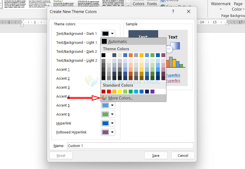The height and width of the screenshot is (169, 245).
Task: Pick the yellow swatch in Standard Colors
Action: pos(120,92)
